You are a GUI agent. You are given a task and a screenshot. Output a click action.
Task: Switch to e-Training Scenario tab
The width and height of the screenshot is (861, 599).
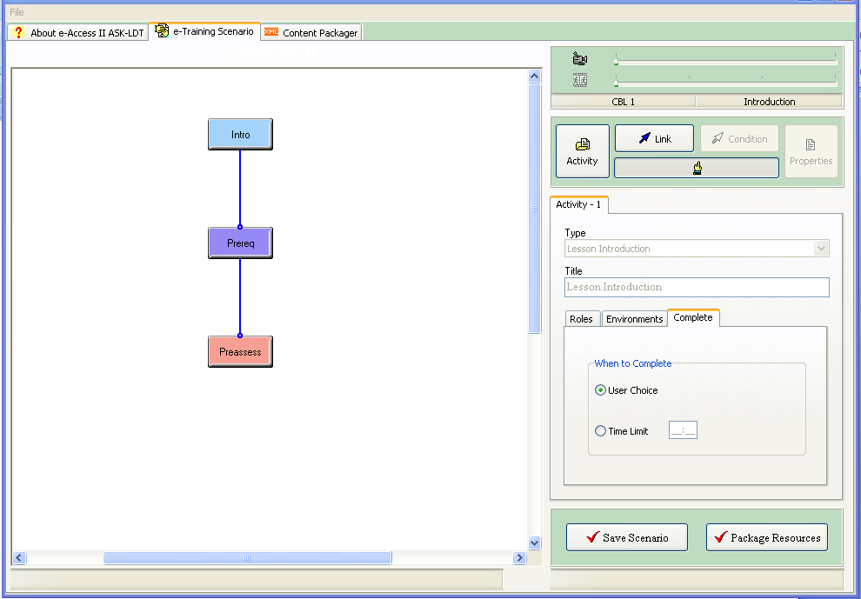coord(205,31)
